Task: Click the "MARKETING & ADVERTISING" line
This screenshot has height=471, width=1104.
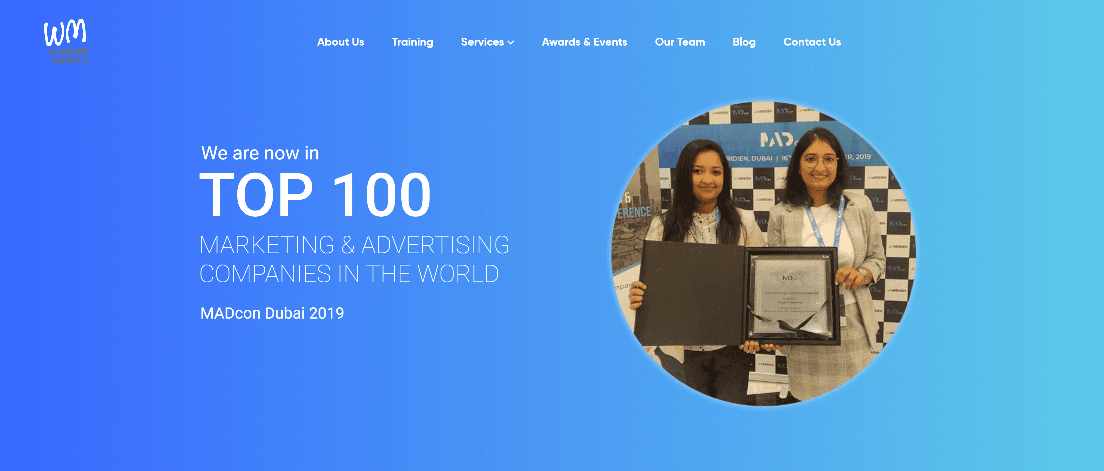Action: point(354,245)
